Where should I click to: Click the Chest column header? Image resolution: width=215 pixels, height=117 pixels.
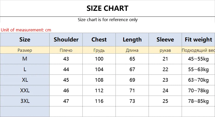tap(99, 40)
